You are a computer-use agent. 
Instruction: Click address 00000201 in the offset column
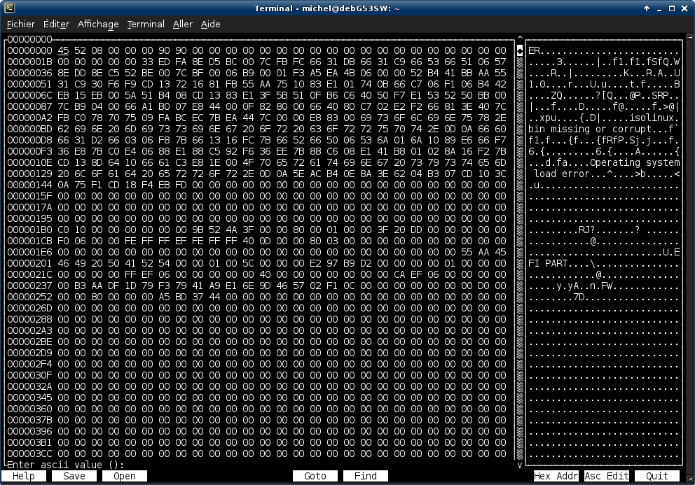tap(29, 264)
